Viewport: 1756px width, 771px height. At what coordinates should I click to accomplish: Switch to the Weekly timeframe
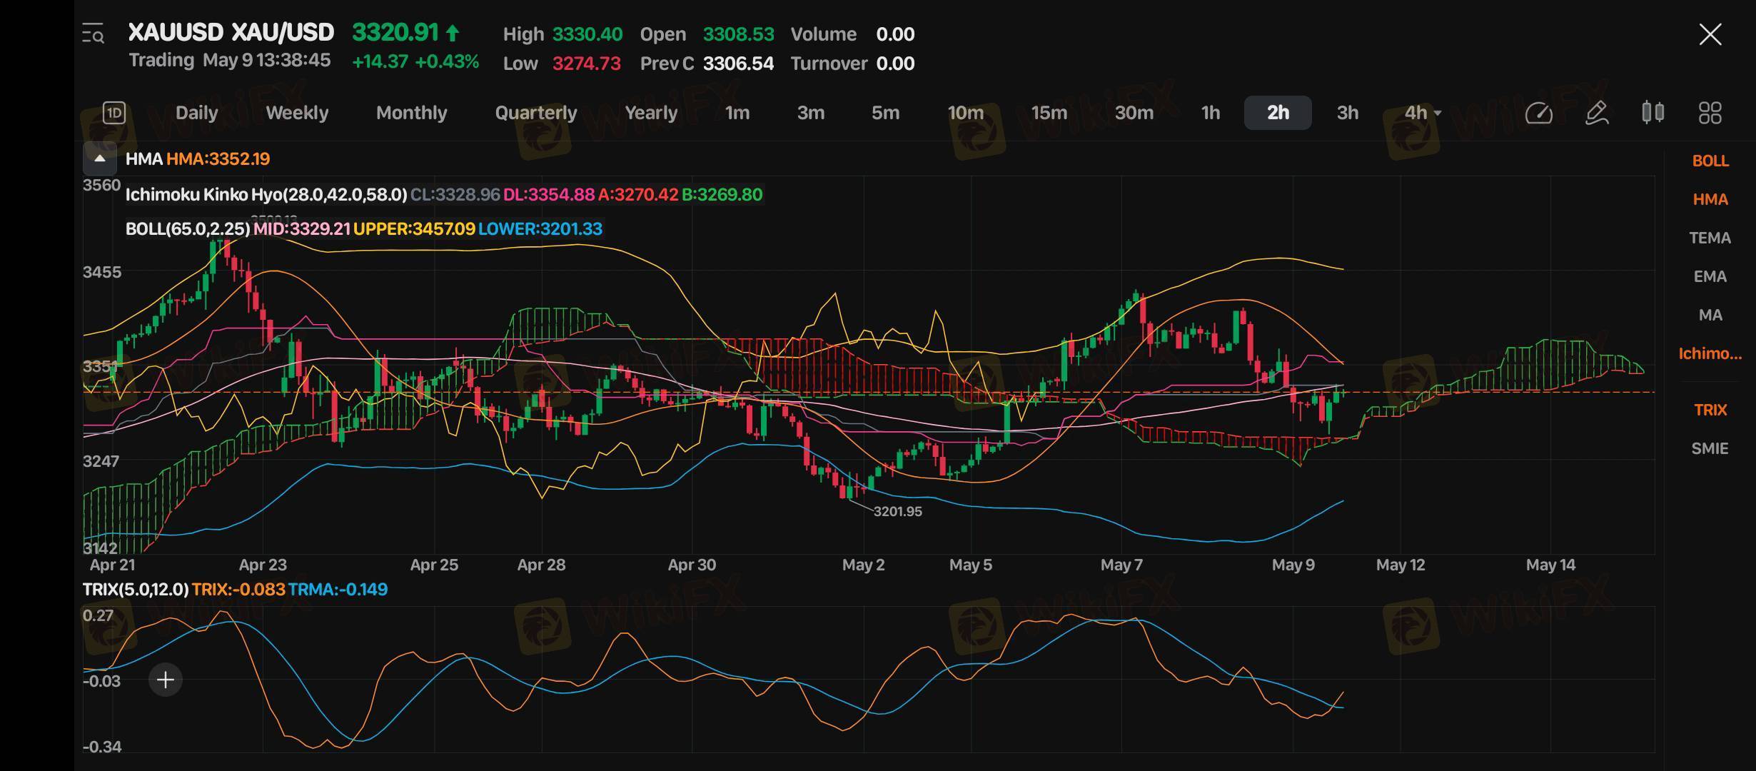pos(297,113)
